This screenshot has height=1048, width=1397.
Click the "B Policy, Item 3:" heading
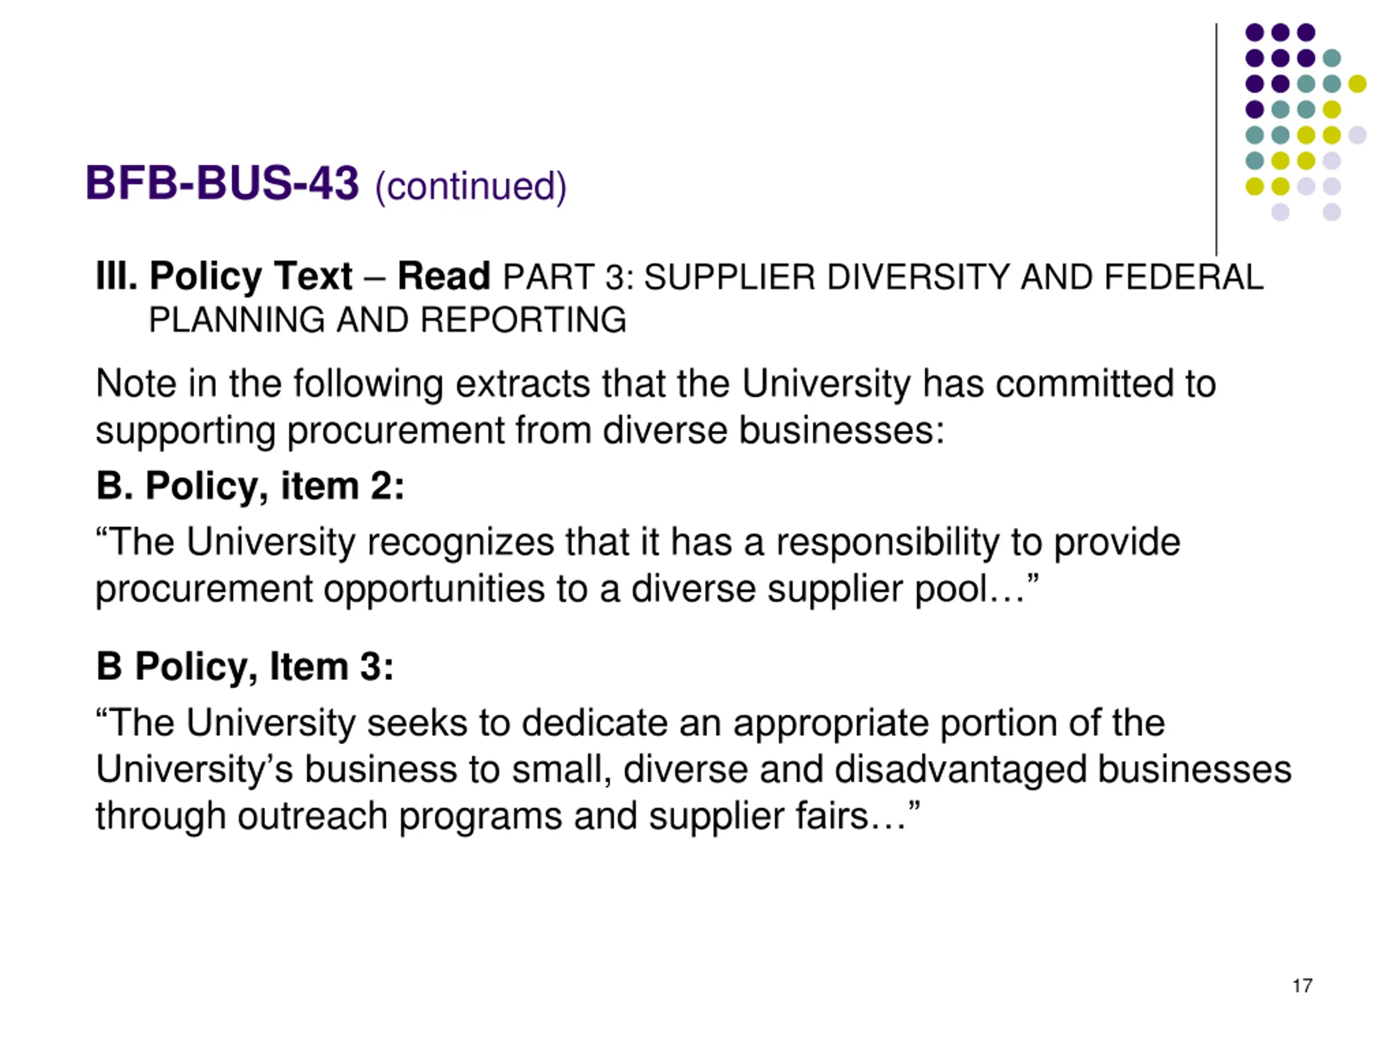coord(245,666)
